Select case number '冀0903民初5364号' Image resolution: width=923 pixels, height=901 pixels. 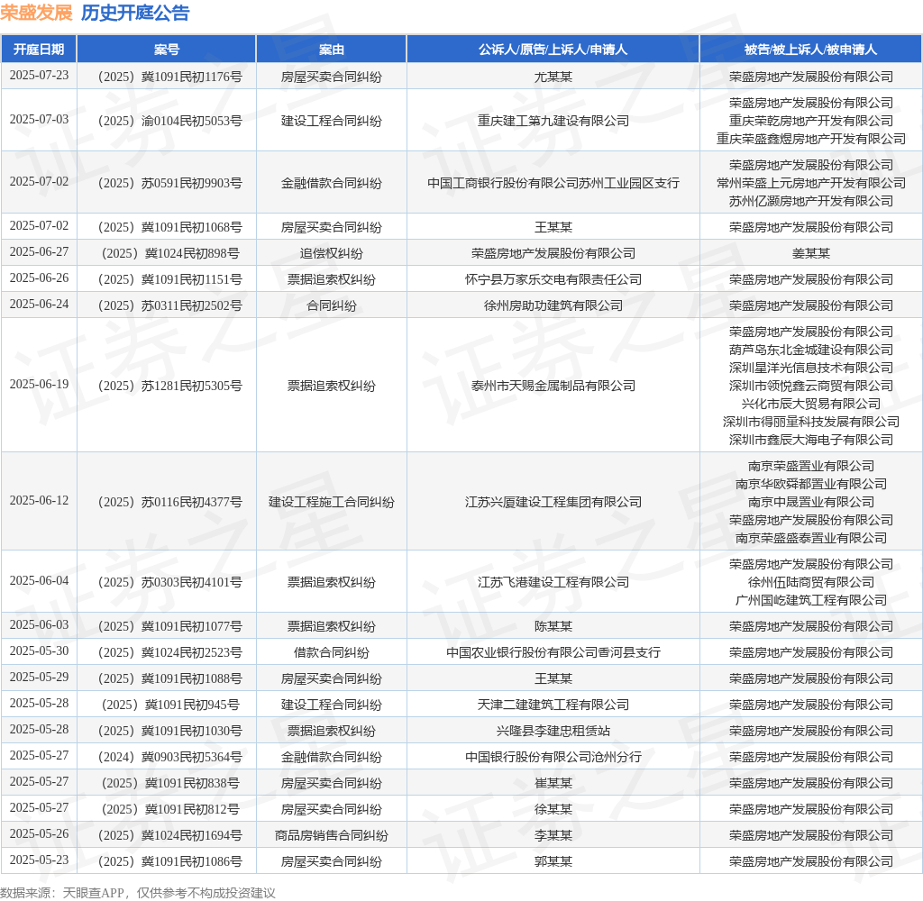tap(191, 757)
